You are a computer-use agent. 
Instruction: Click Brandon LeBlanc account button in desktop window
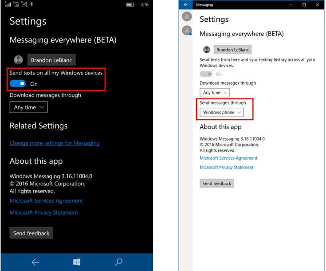point(233,50)
